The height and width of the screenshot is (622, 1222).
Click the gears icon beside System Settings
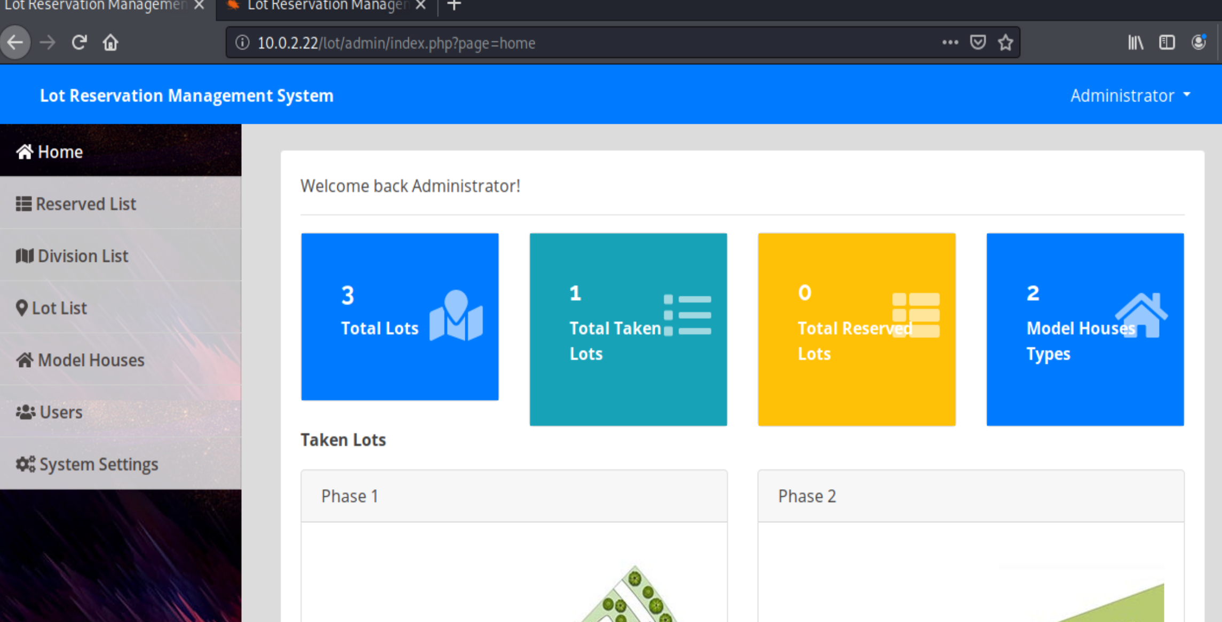tap(26, 464)
